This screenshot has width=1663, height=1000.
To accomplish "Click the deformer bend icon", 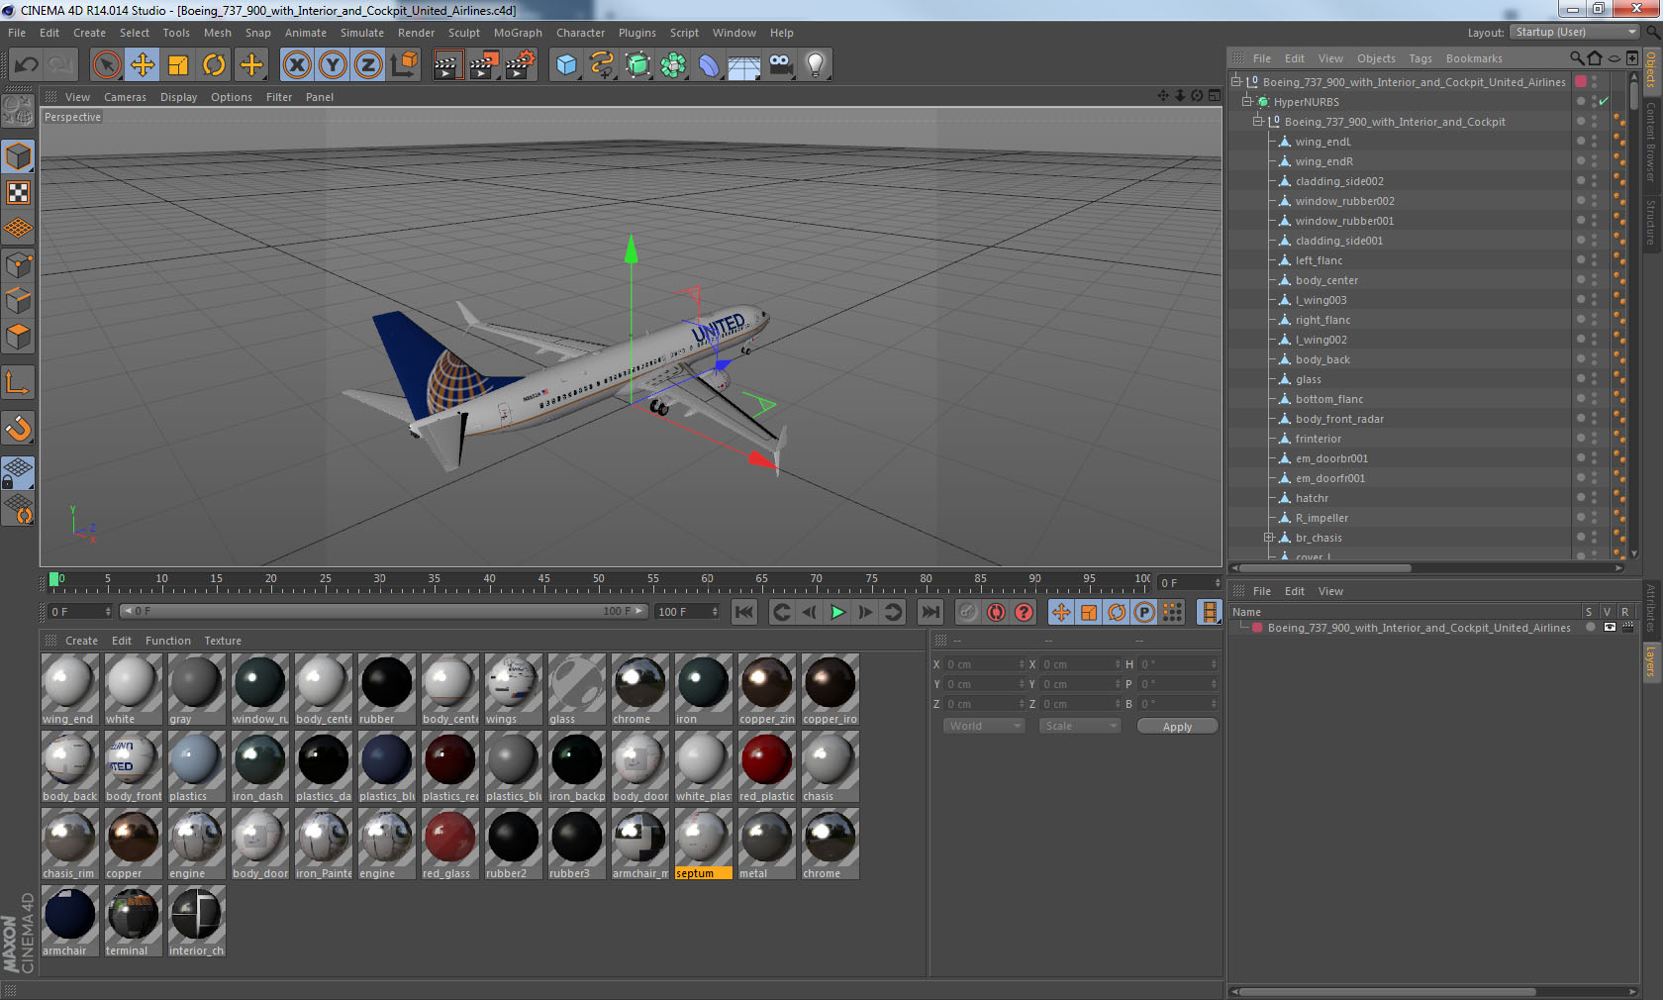I will click(709, 65).
